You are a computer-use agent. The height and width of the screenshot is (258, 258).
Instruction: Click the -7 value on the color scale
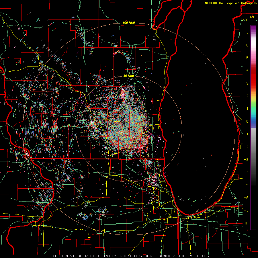246,210
